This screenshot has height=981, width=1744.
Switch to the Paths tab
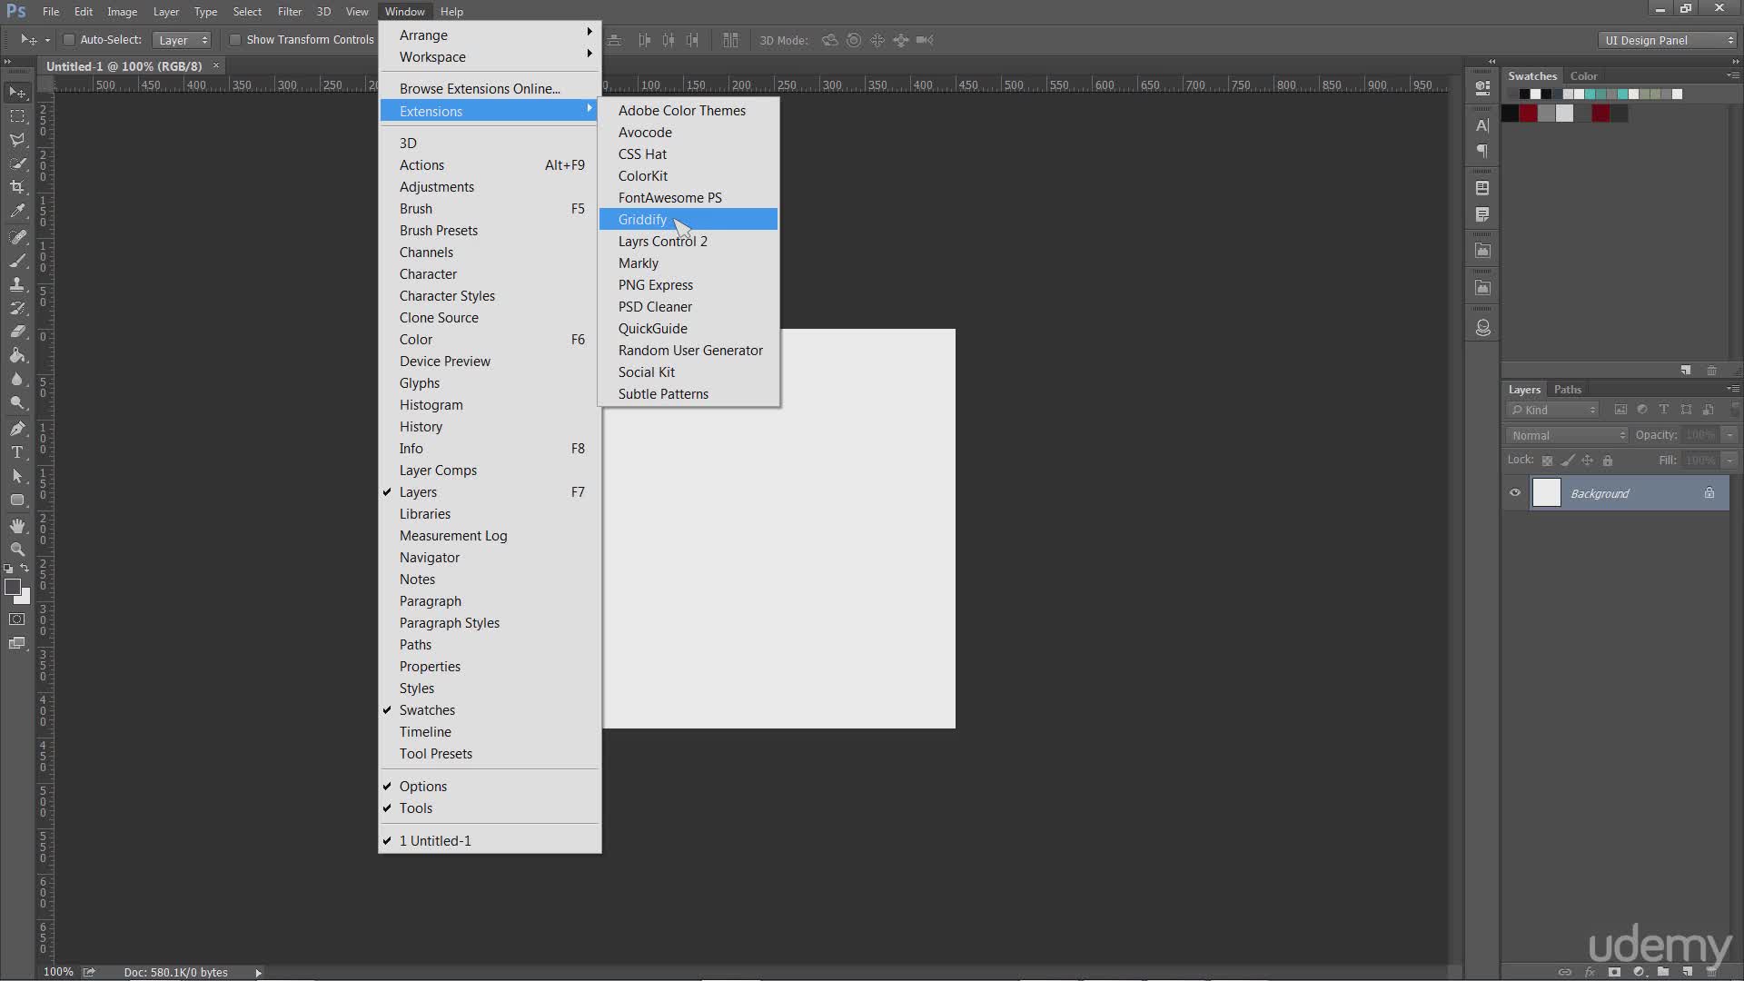click(x=1567, y=389)
